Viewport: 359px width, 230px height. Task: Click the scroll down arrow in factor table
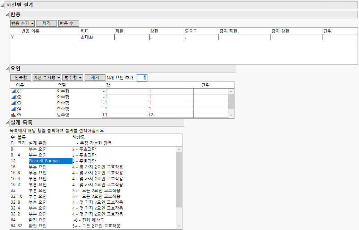pos(231,115)
